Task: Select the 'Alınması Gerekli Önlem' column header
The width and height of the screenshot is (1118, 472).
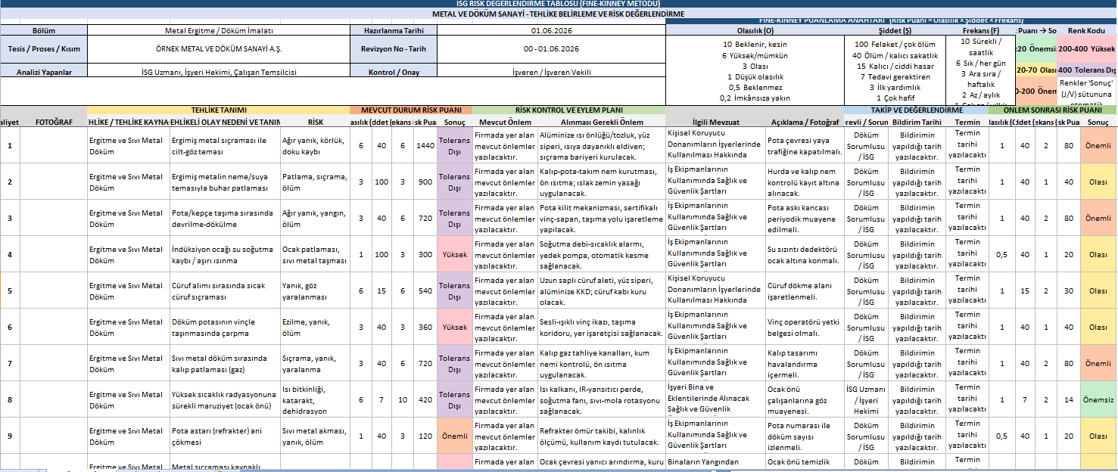Action: [602, 121]
